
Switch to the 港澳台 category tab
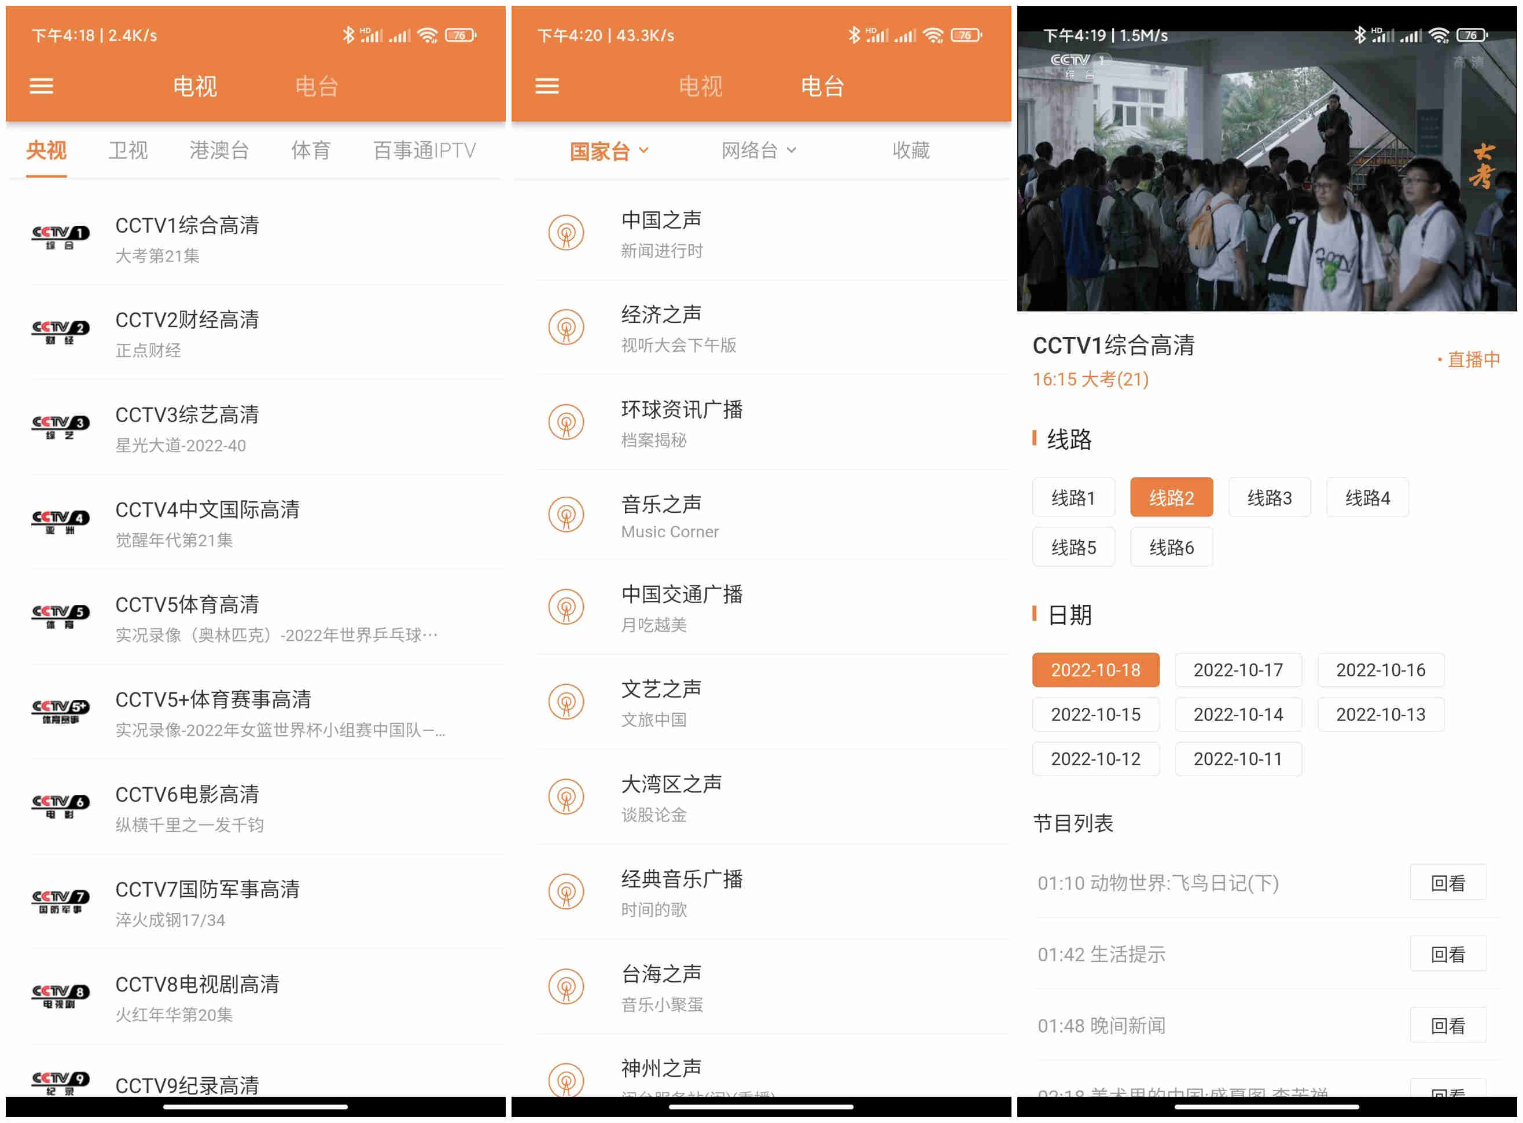219,151
